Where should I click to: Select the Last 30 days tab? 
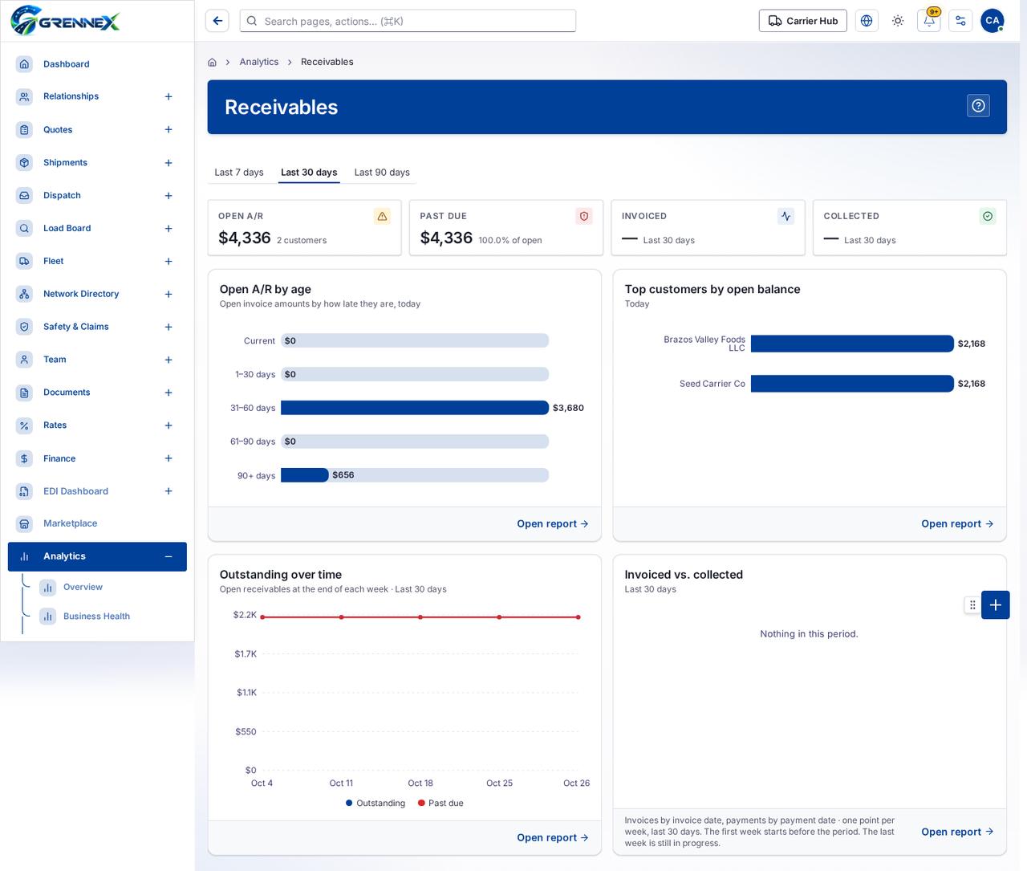(x=309, y=173)
